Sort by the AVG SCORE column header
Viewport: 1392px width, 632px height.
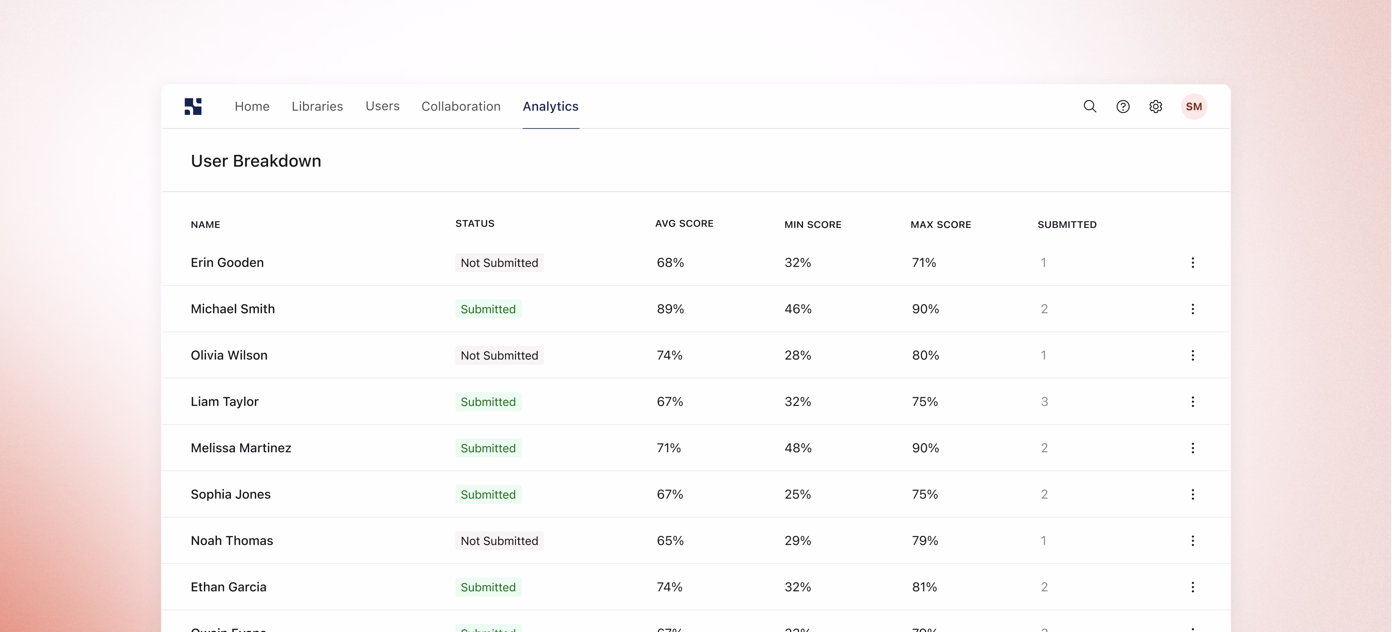(684, 223)
